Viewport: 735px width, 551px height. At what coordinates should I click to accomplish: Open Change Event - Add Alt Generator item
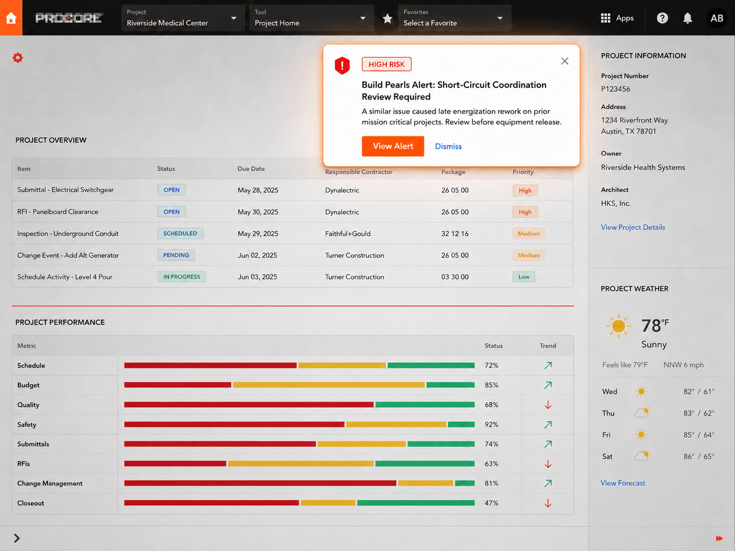point(68,255)
